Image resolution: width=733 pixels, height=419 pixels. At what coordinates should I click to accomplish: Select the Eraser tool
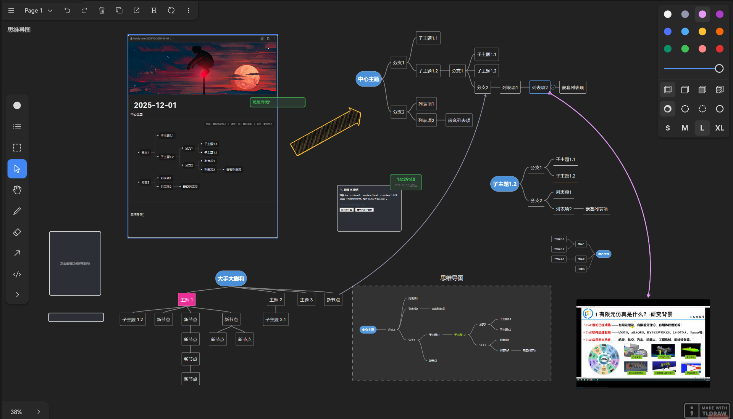17,232
